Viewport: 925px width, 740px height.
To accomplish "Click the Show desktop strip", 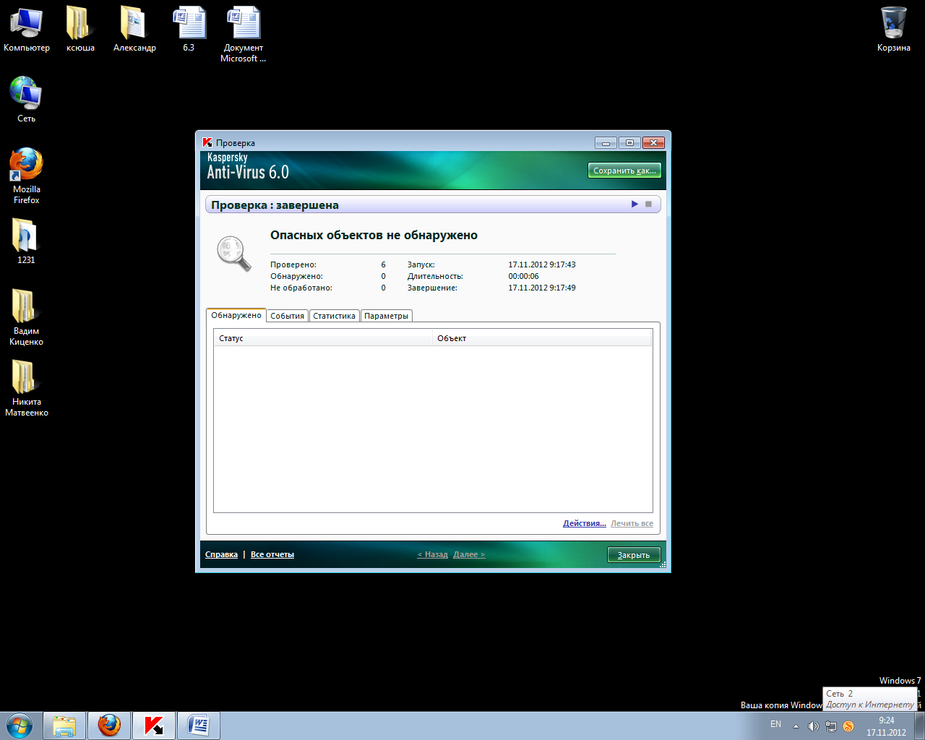I will [920, 726].
